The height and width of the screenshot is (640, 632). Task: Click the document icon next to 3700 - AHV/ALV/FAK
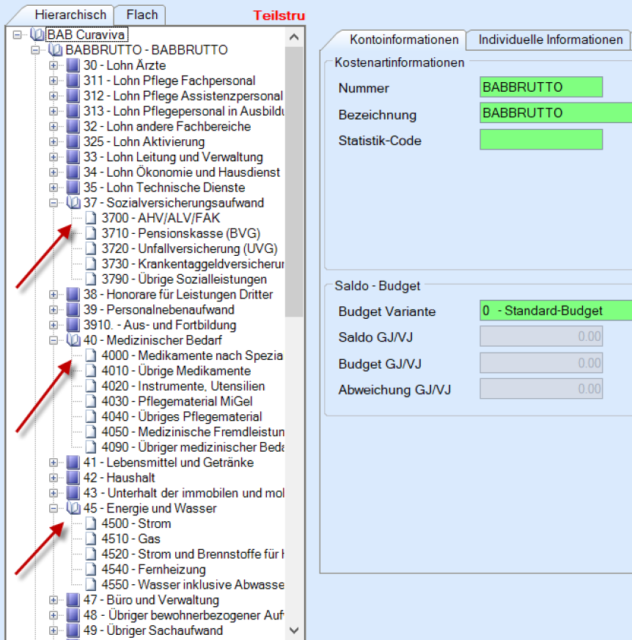click(91, 218)
